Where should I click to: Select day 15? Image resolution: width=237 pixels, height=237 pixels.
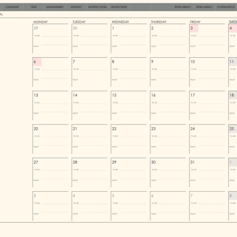point(114,95)
